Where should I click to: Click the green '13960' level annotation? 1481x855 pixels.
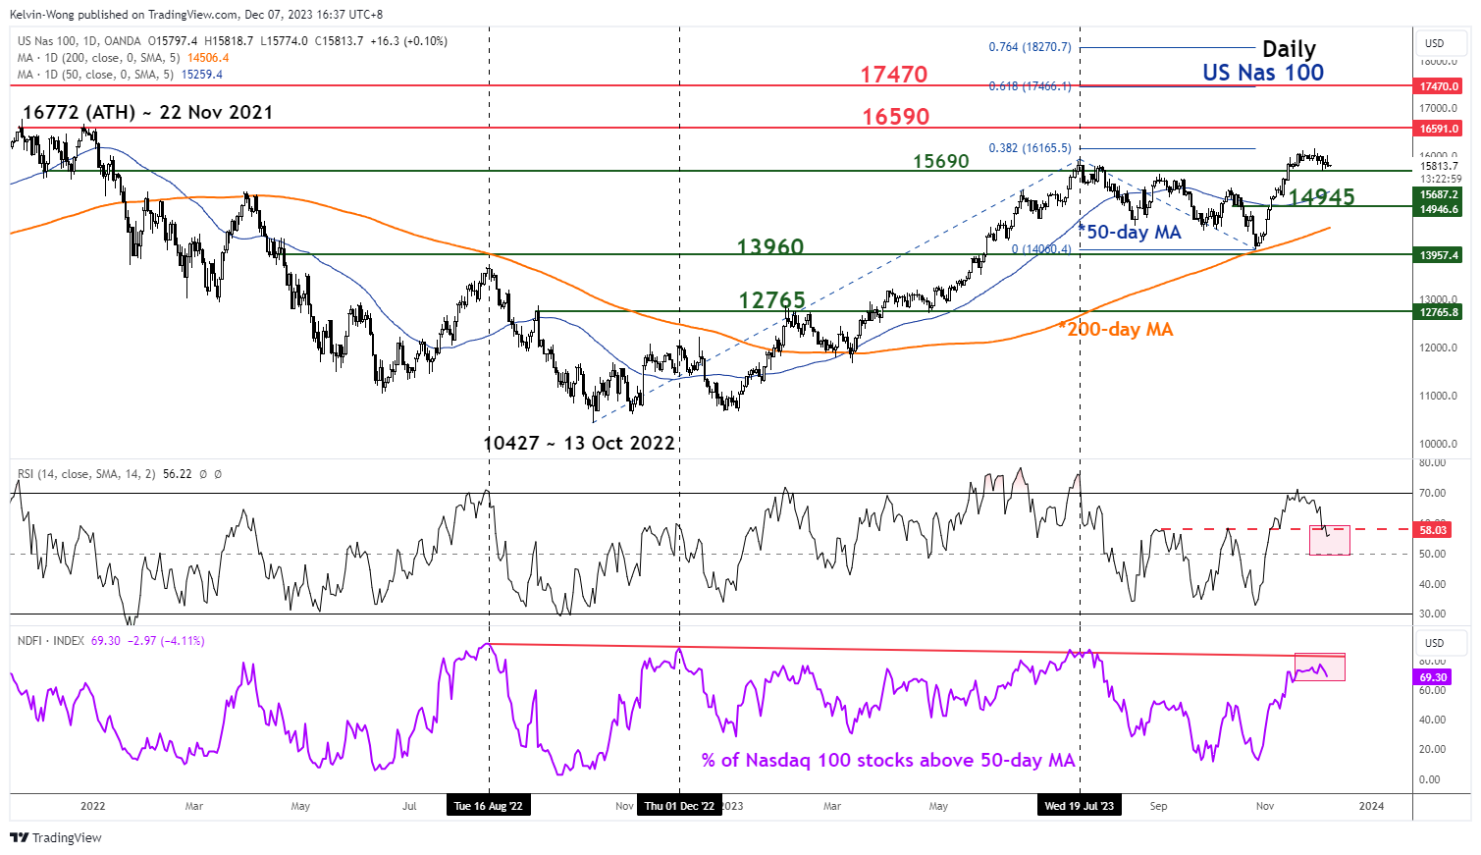click(770, 247)
